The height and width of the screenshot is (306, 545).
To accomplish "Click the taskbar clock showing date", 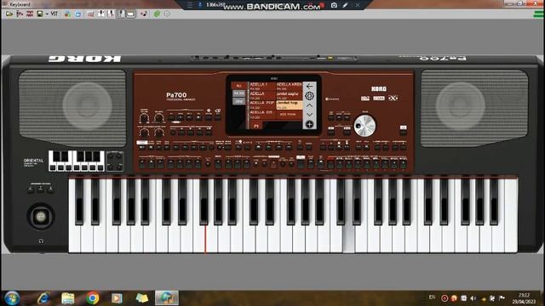I will coord(524,298).
